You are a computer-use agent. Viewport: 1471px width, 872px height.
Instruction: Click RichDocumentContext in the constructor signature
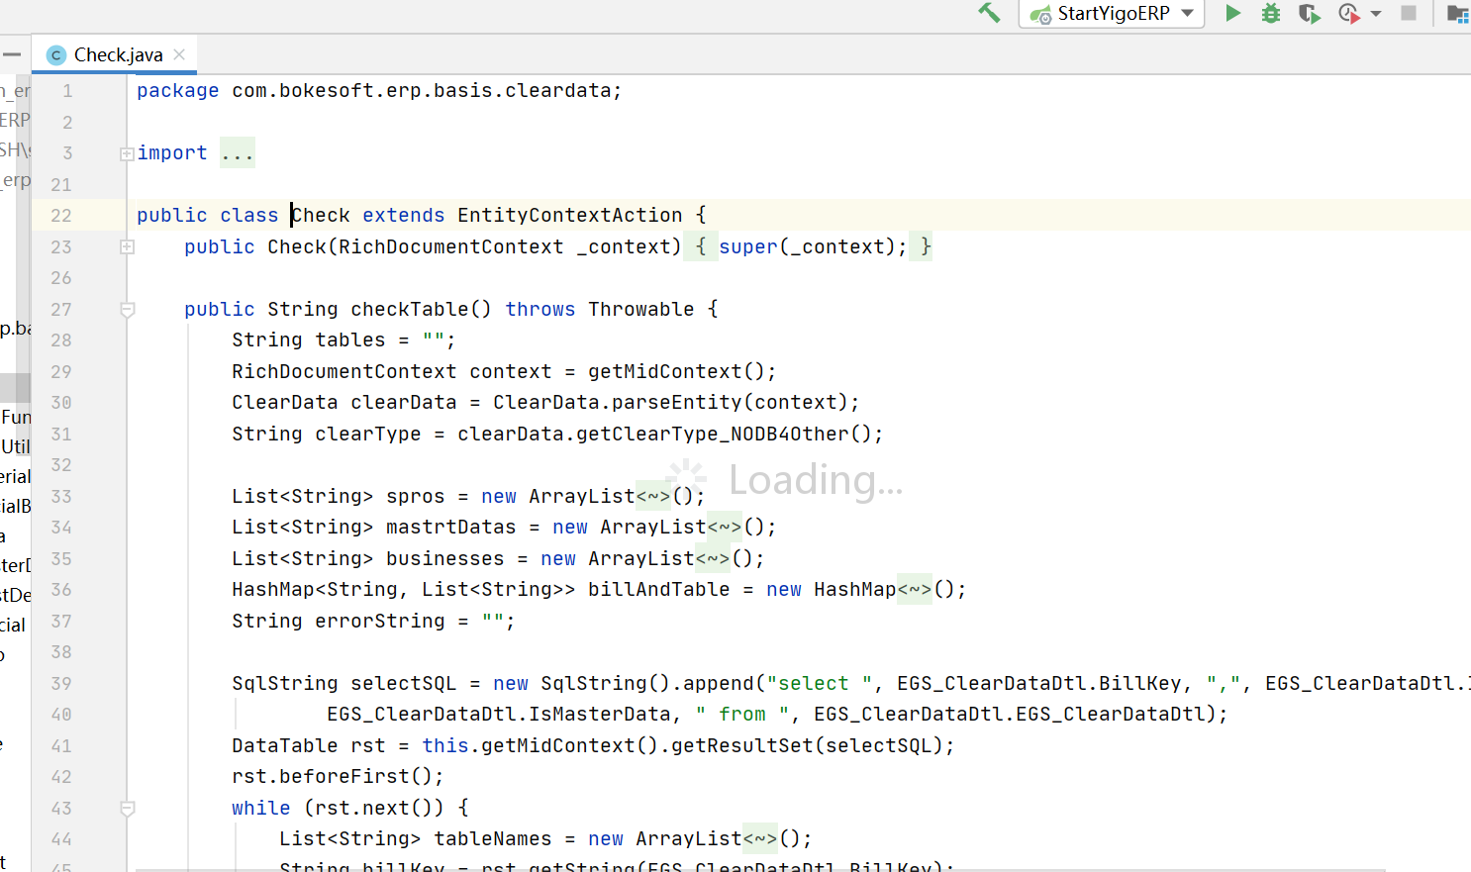click(x=451, y=246)
